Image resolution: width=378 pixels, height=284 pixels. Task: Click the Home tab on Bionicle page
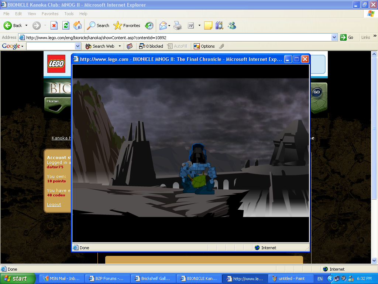click(x=52, y=101)
